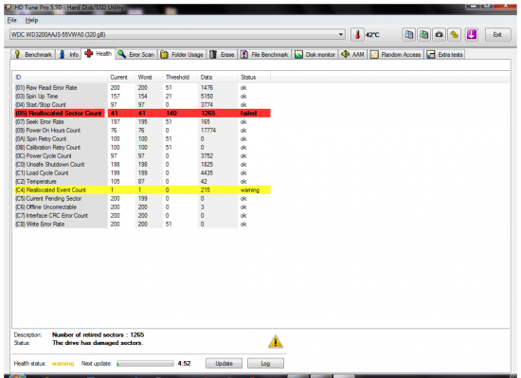The width and height of the screenshot is (521, 378).
Task: Select the Spin Retry Count row
Action: [142, 139]
